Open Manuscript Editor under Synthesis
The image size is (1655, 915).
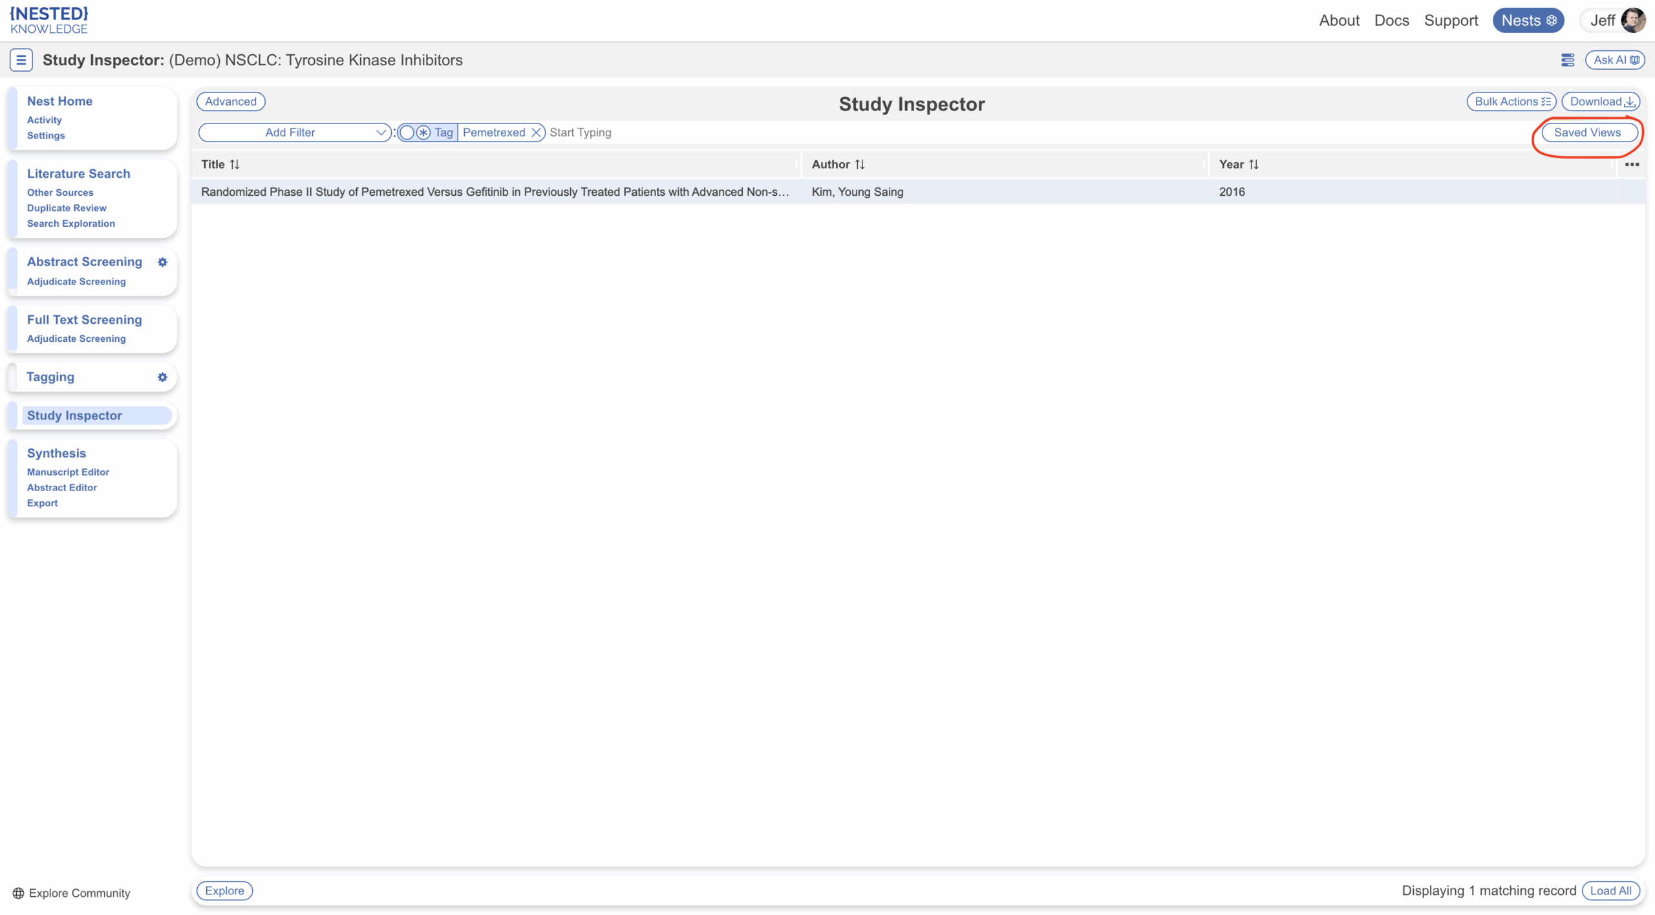pyautogui.click(x=68, y=472)
